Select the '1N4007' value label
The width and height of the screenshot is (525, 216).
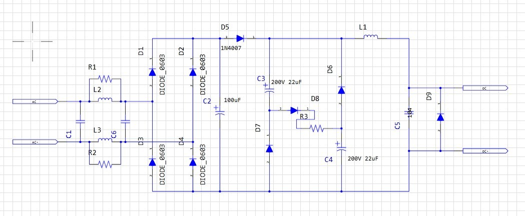(x=231, y=48)
